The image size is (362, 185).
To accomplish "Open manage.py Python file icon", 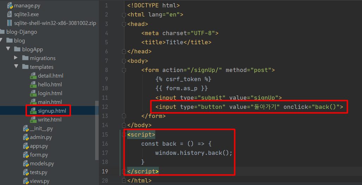I will (x=10, y=6).
